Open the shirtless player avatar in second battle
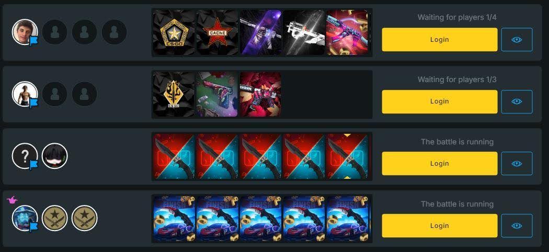Viewport: 549px width, 252px height. pos(25,94)
